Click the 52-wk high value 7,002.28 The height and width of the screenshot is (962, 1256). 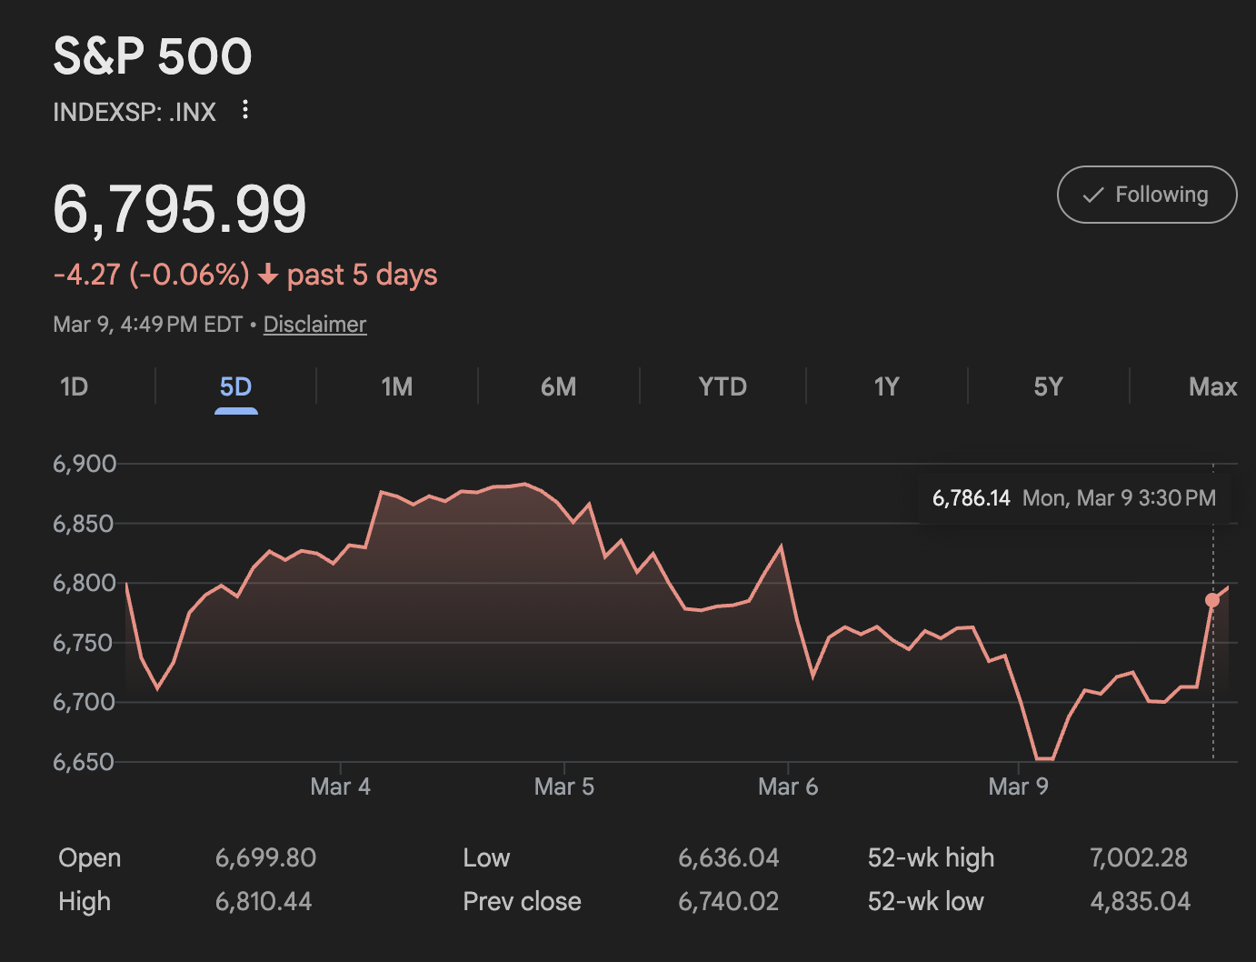pos(1140,857)
